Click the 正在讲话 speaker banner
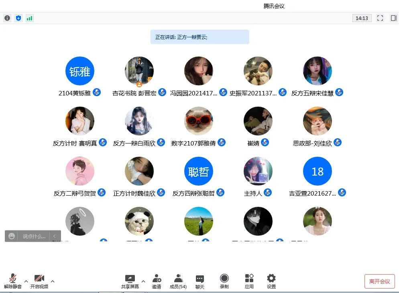Image resolution: width=399 pixels, height=293 pixels. 200,37
